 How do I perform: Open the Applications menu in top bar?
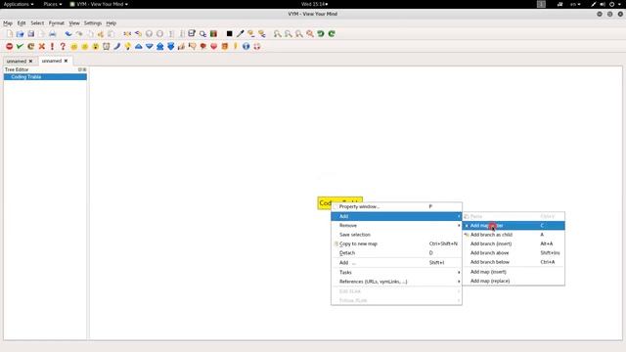pyautogui.click(x=19, y=4)
